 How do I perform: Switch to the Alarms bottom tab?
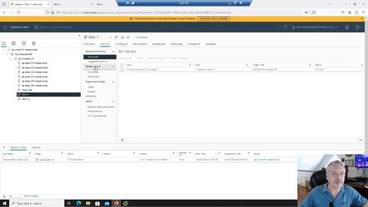pyautogui.click(x=36, y=147)
